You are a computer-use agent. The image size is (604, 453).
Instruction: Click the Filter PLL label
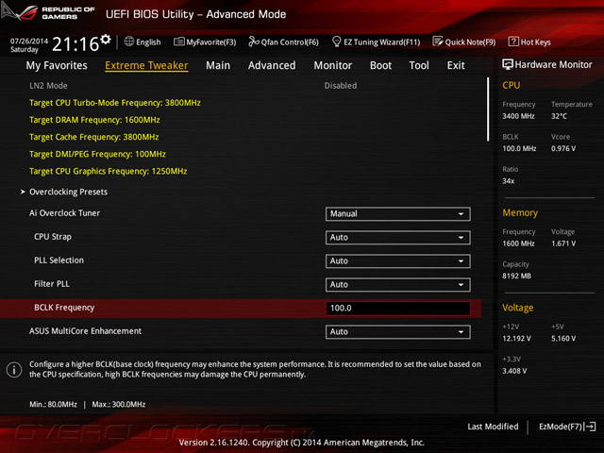point(52,283)
